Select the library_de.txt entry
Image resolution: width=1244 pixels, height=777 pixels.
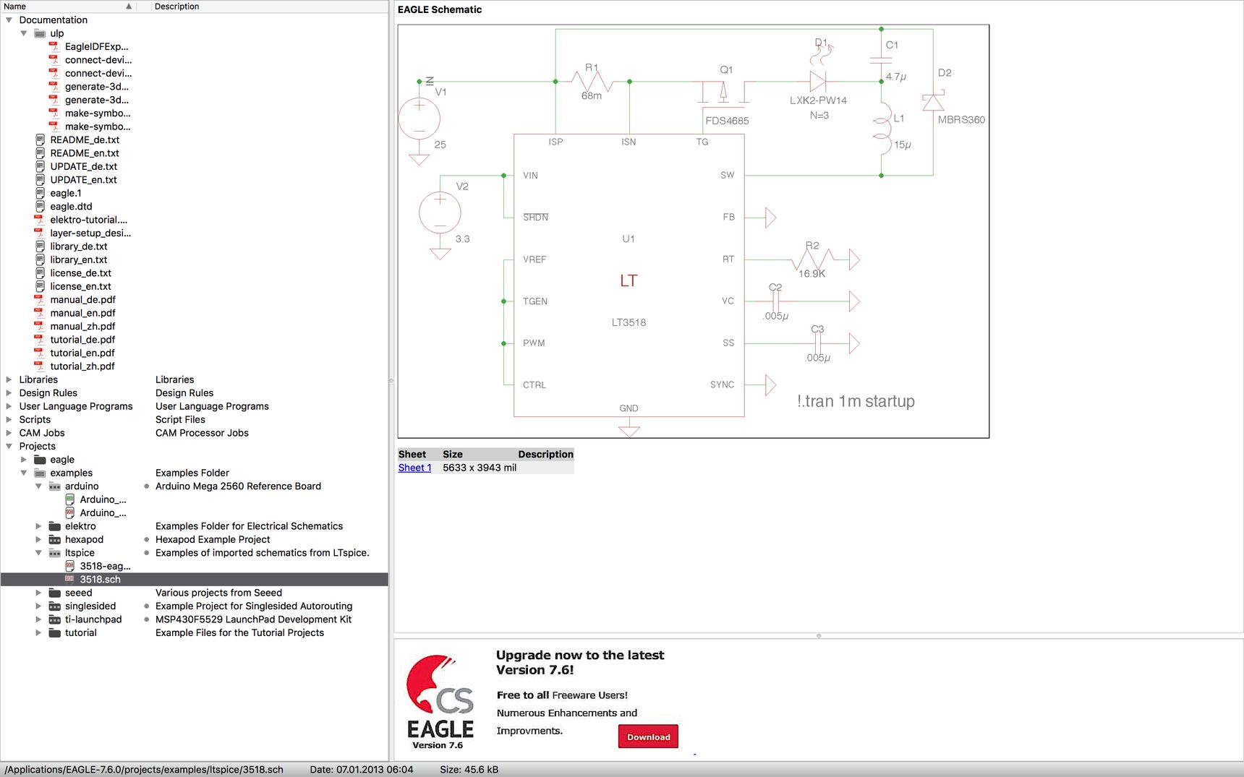coord(78,246)
